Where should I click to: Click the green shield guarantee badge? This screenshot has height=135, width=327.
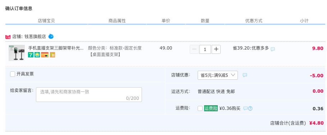coord(37,55)
